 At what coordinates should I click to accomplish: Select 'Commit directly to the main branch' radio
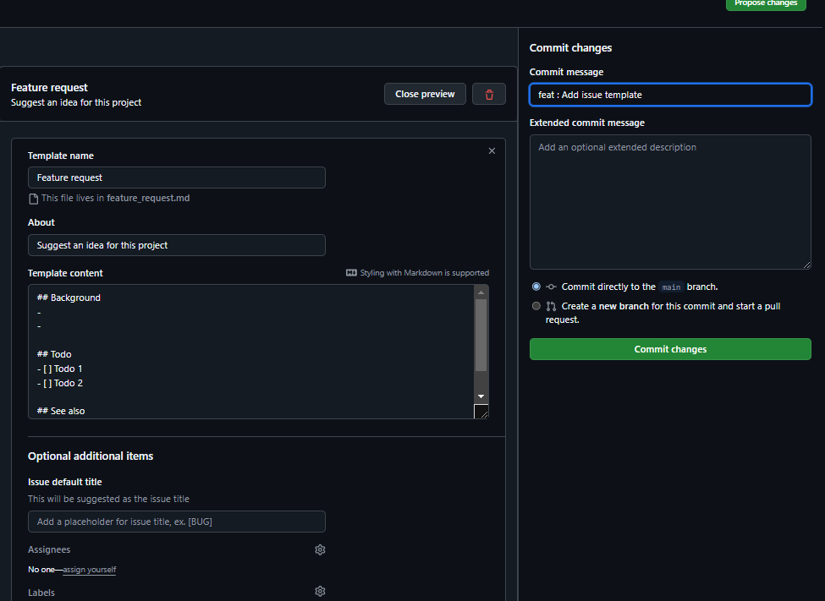point(536,287)
